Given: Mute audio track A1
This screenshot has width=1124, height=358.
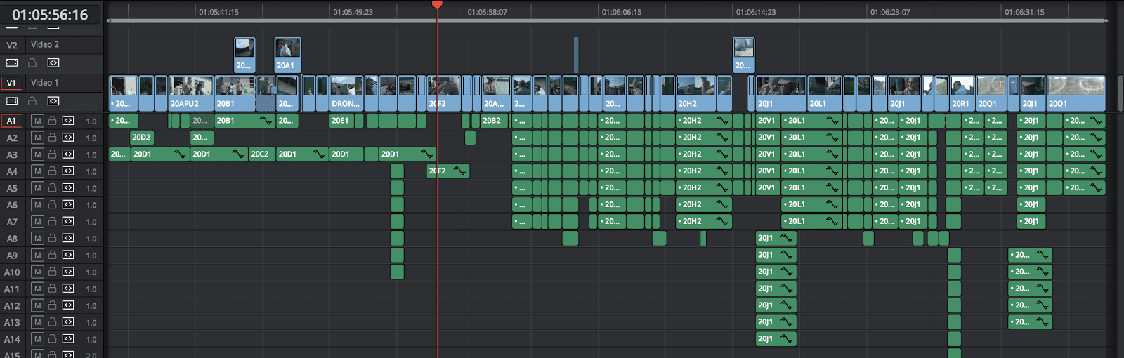Looking at the screenshot, I should click(38, 121).
